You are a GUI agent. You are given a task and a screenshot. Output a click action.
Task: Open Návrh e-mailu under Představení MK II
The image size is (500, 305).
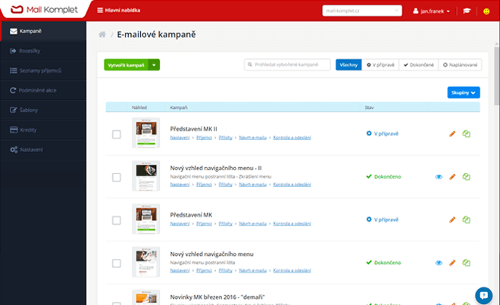(252, 138)
